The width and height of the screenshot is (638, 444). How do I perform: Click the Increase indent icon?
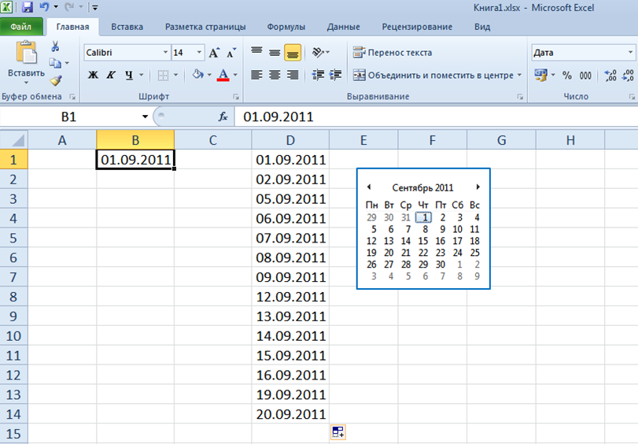tap(336, 76)
